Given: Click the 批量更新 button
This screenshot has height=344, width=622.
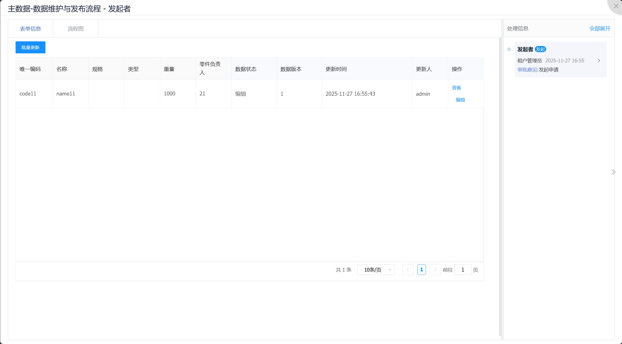Looking at the screenshot, I should pos(30,47).
